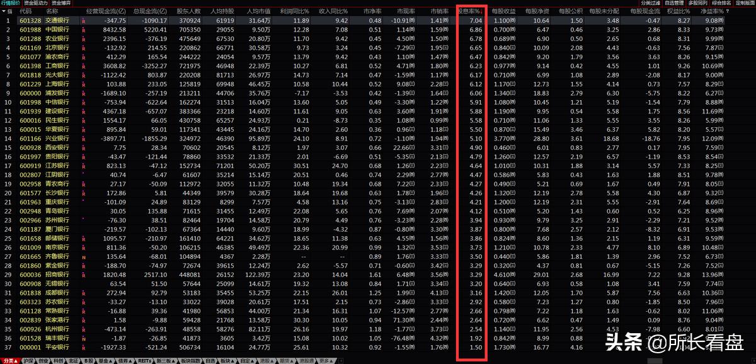
Task: Open the 资金驱动力 tab
Action: coord(35,3)
